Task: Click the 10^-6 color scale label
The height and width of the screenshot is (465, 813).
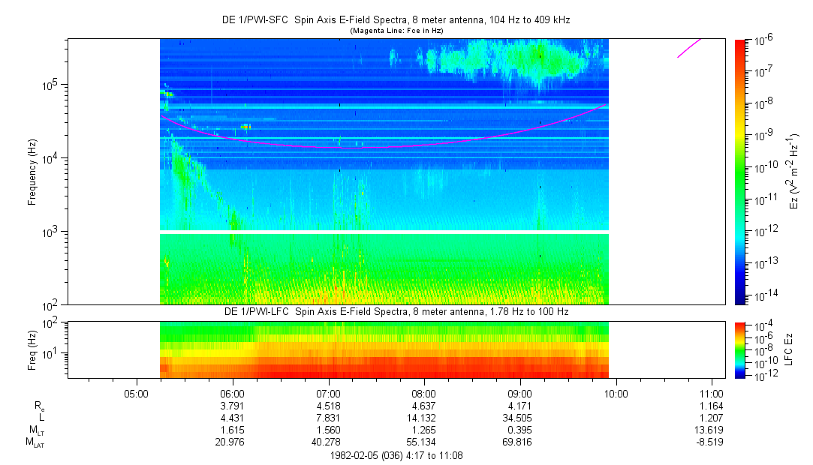Action: [762, 40]
